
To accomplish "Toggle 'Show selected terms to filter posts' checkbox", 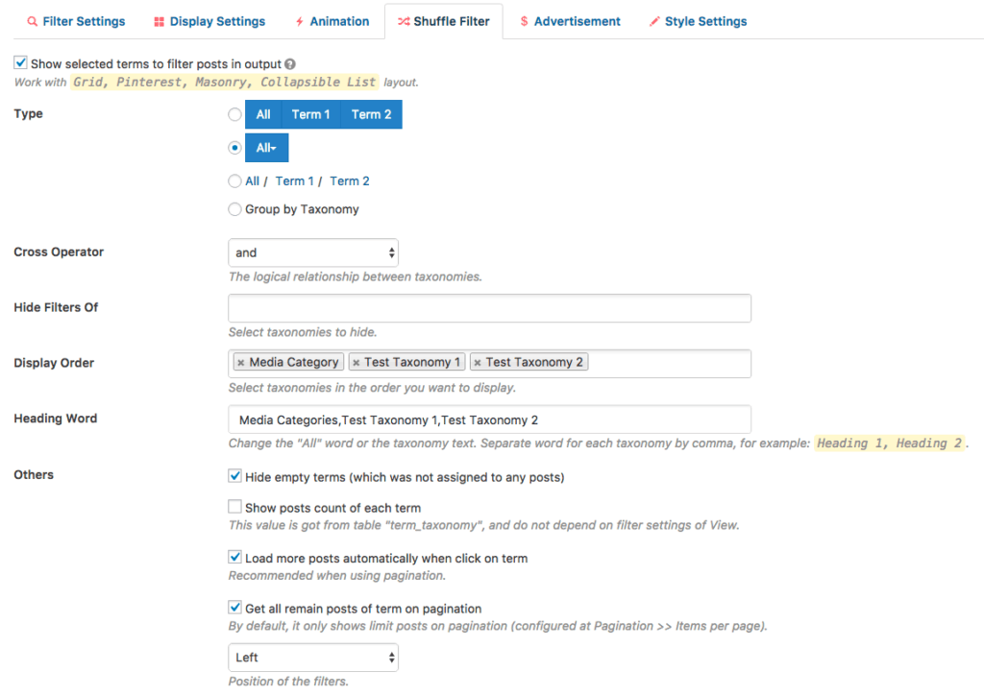I will coord(20,63).
